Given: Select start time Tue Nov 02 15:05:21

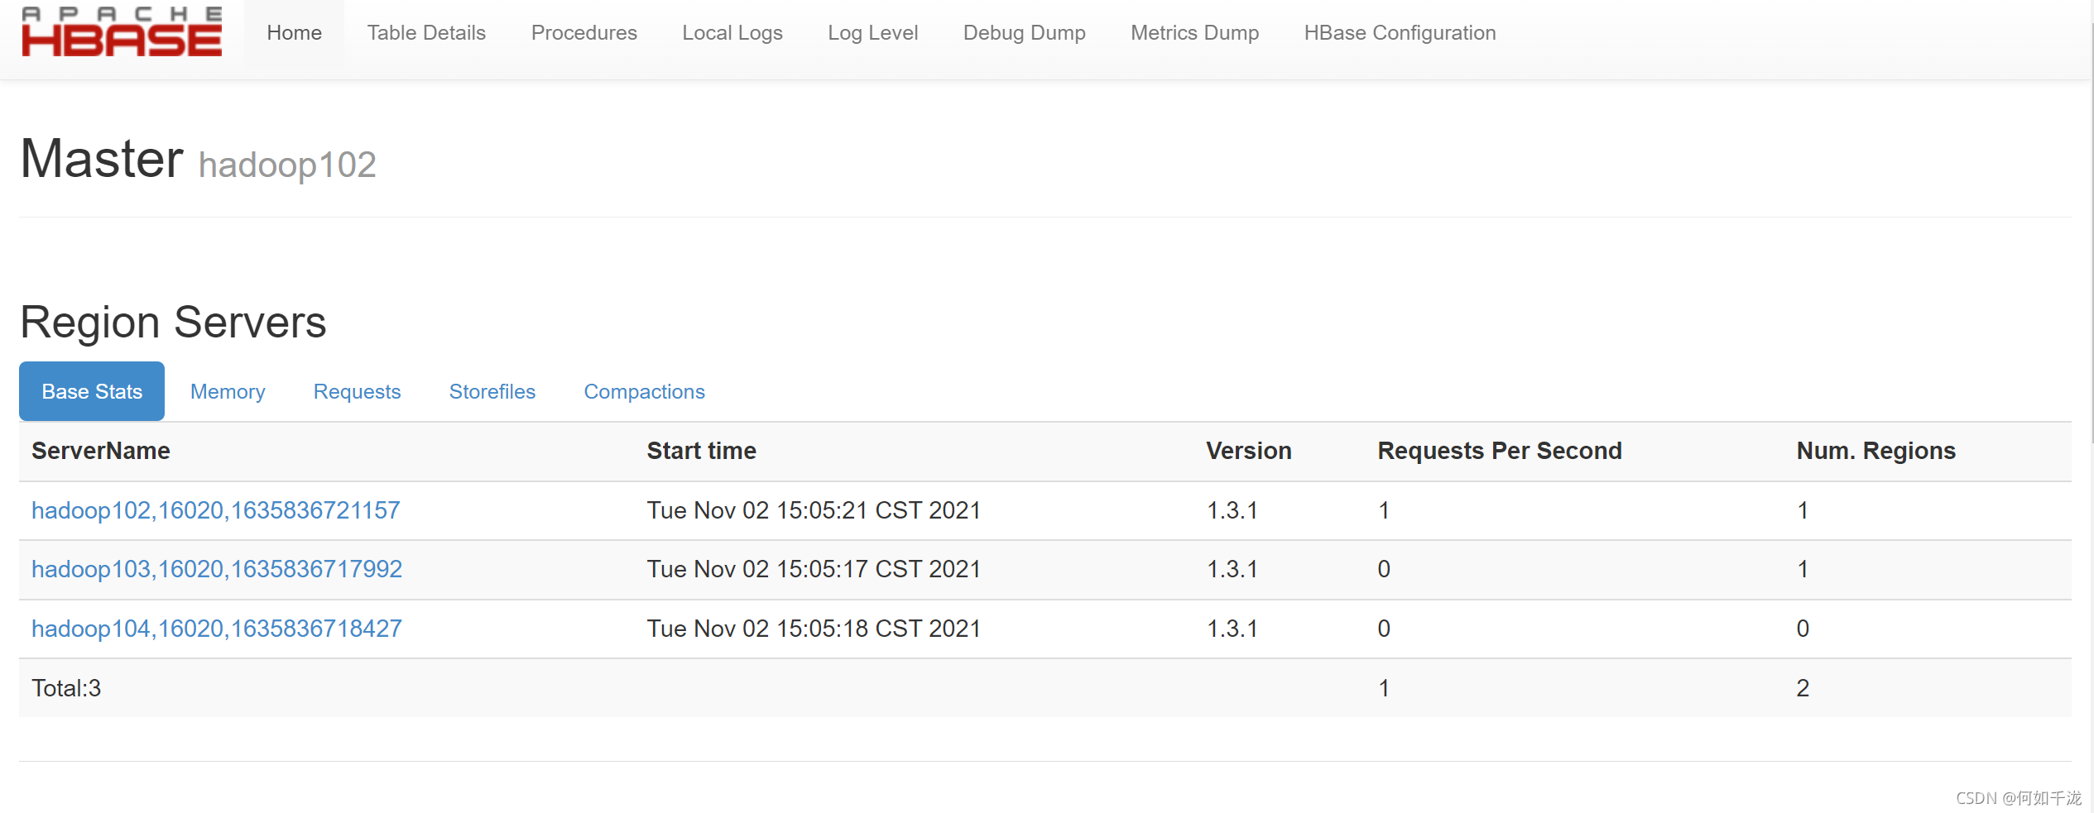Looking at the screenshot, I should pos(814,510).
